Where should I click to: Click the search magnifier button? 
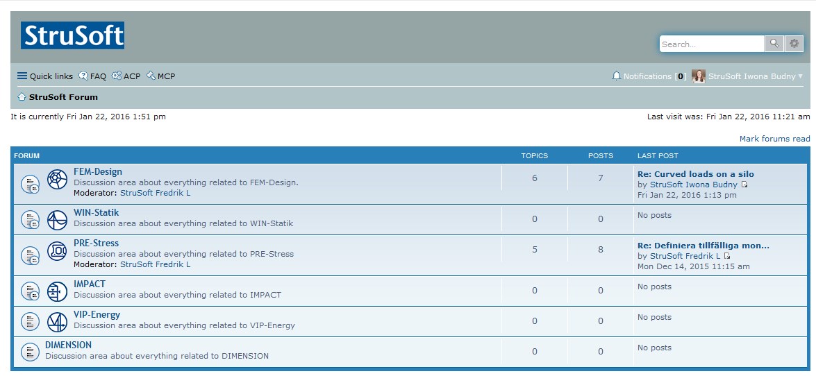point(774,44)
